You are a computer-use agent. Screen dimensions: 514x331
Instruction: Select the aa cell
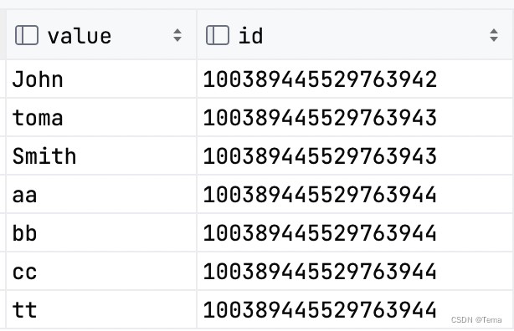click(101, 195)
